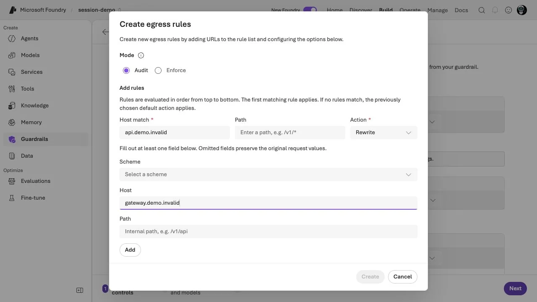The image size is (537, 302).
Task: Click the Create button
Action: coord(370,277)
